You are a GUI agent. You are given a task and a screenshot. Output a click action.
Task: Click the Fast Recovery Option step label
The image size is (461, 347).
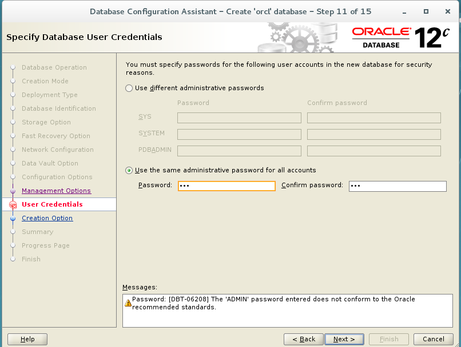(56, 136)
